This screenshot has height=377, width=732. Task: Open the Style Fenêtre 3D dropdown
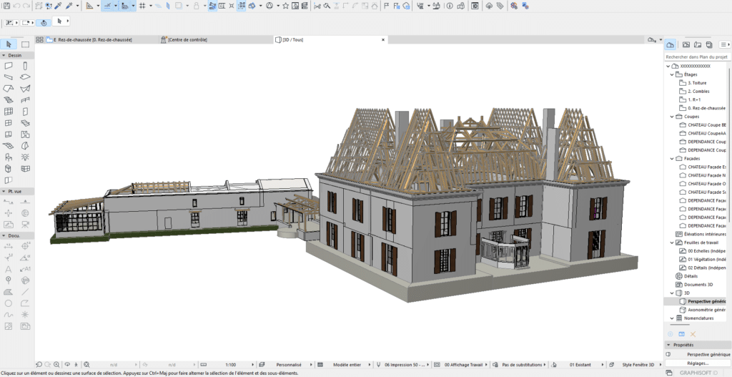(x=638, y=364)
